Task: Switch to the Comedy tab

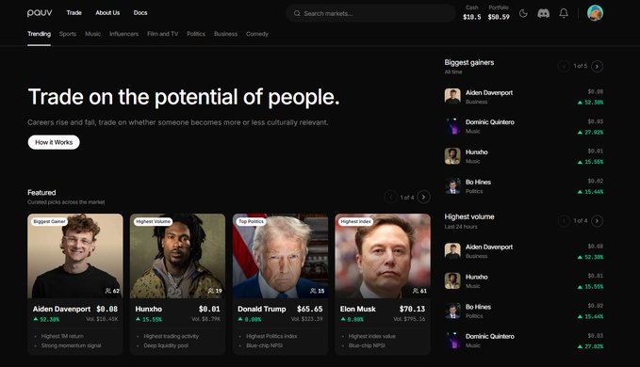Action: pyautogui.click(x=256, y=34)
